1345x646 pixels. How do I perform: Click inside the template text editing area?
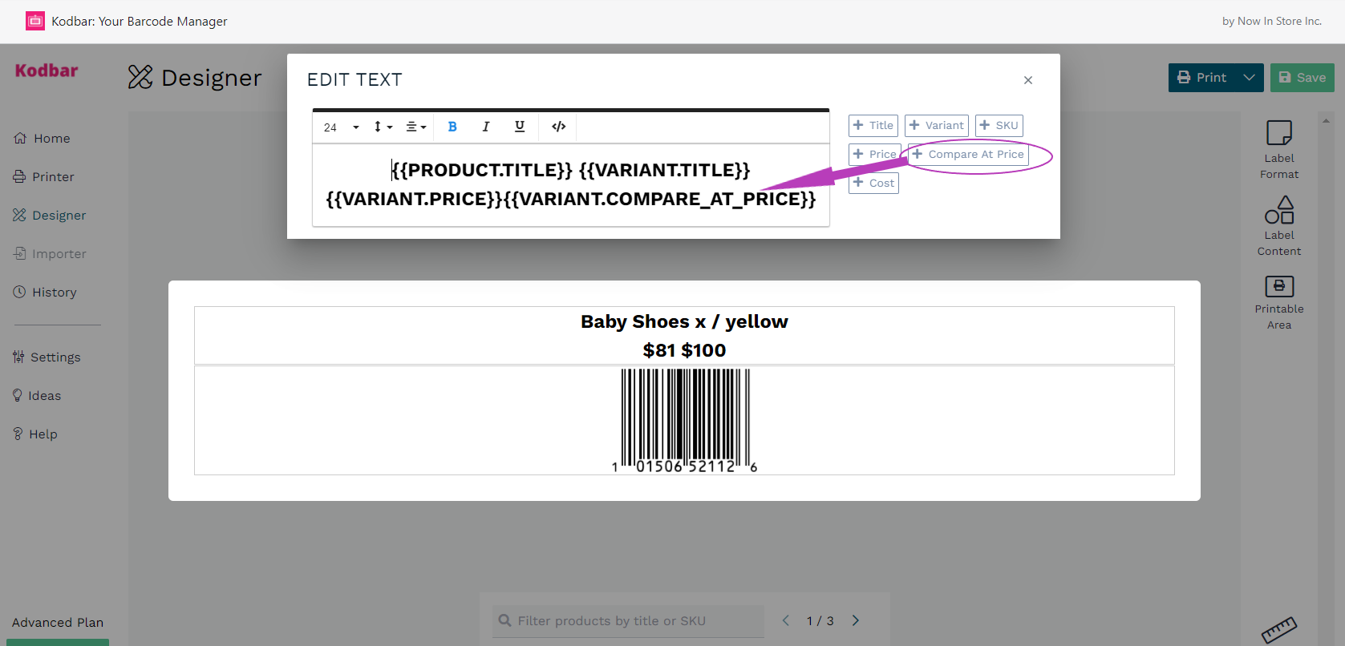tap(571, 185)
